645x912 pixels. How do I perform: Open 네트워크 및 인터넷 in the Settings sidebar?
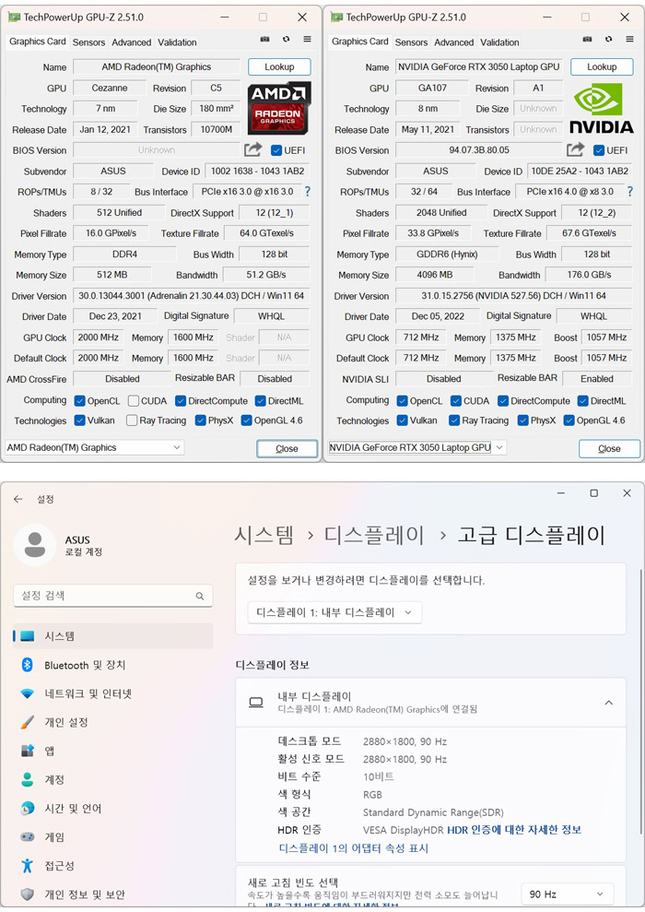click(88, 693)
